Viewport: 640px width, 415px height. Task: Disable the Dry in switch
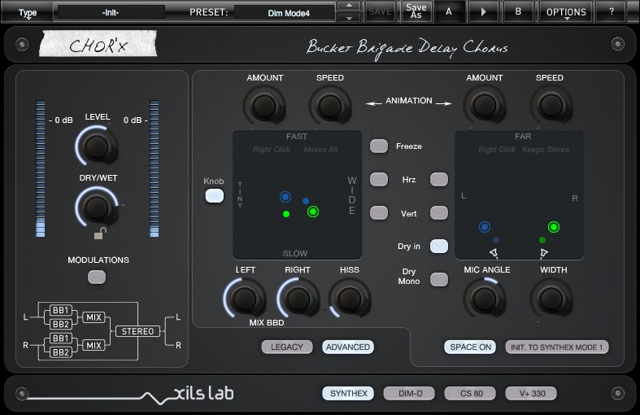439,245
